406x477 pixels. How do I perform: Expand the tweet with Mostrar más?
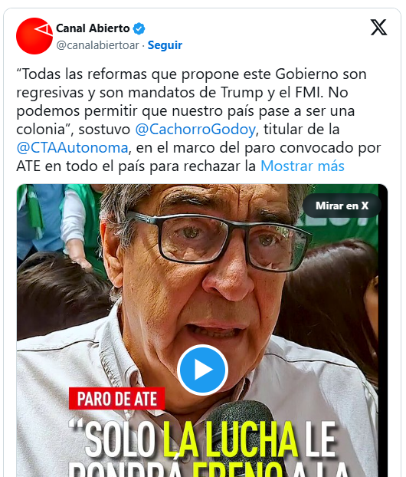coord(303,166)
